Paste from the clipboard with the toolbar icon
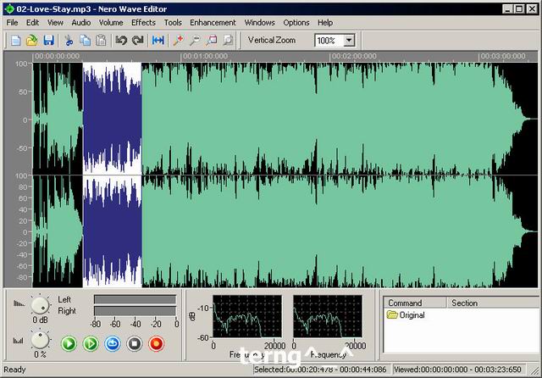Image resolution: width=542 pixels, height=378 pixels. tap(101, 41)
